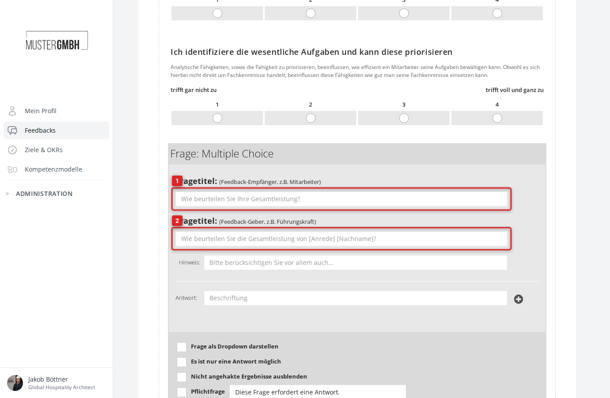Open Mein Profil in sidebar
610x398 pixels.
(56, 111)
